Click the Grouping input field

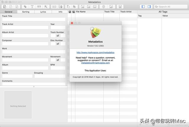click(x=50, y=76)
